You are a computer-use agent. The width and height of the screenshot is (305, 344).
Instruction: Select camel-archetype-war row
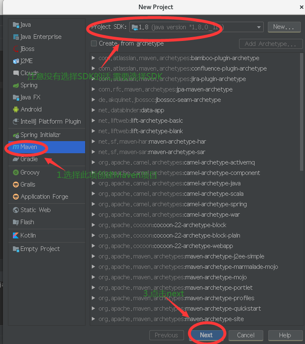coord(194,215)
